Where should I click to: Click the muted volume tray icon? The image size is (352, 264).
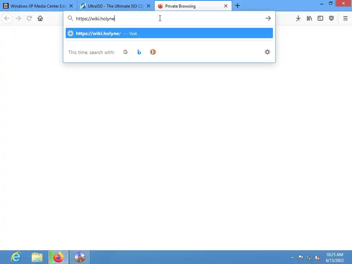point(317,257)
